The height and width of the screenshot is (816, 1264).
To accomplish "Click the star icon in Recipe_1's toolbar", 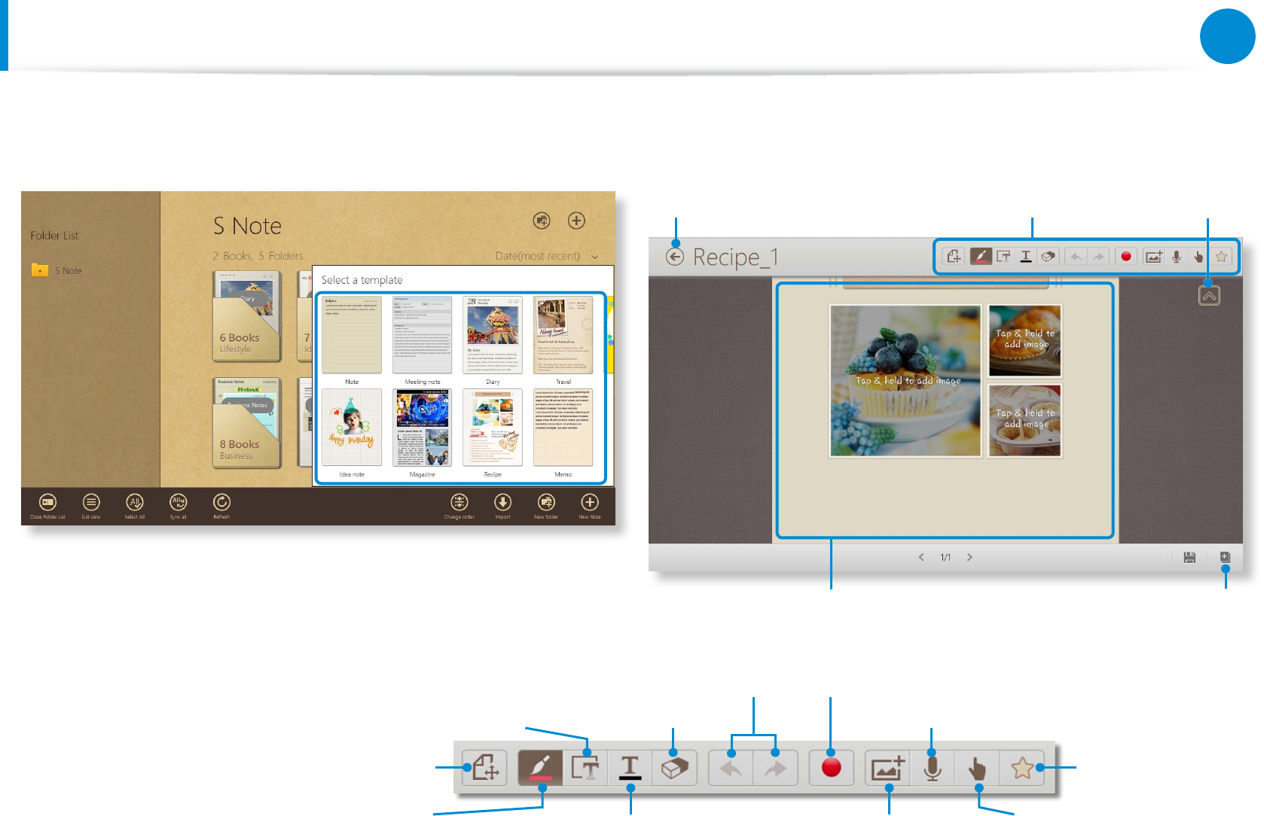I will (1221, 257).
